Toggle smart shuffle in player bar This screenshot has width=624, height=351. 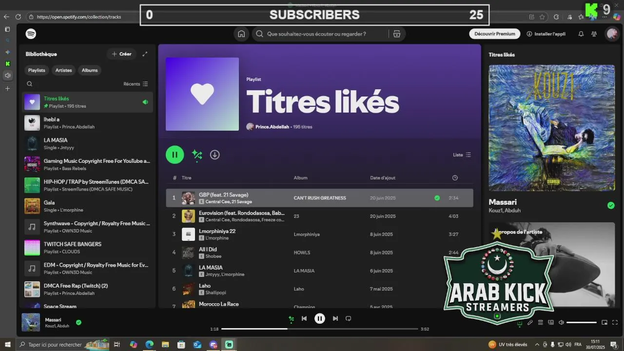(x=291, y=319)
